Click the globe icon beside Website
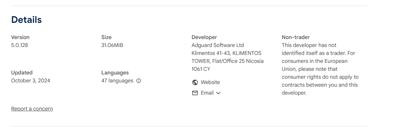This screenshot has height=133, width=404. 195,82
